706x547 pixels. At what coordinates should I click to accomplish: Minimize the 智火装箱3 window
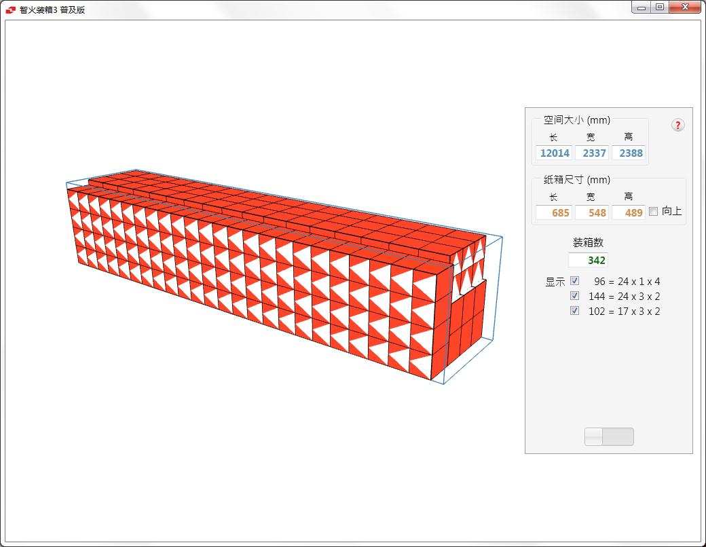642,7
